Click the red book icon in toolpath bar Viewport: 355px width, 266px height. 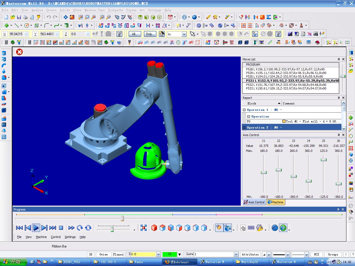[318, 42]
